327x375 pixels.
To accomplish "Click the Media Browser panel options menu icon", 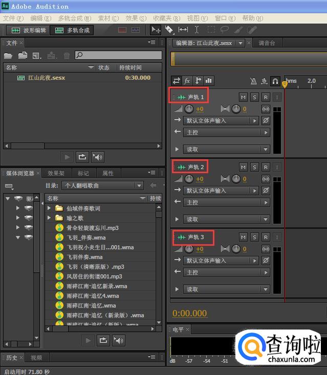I will [151, 173].
